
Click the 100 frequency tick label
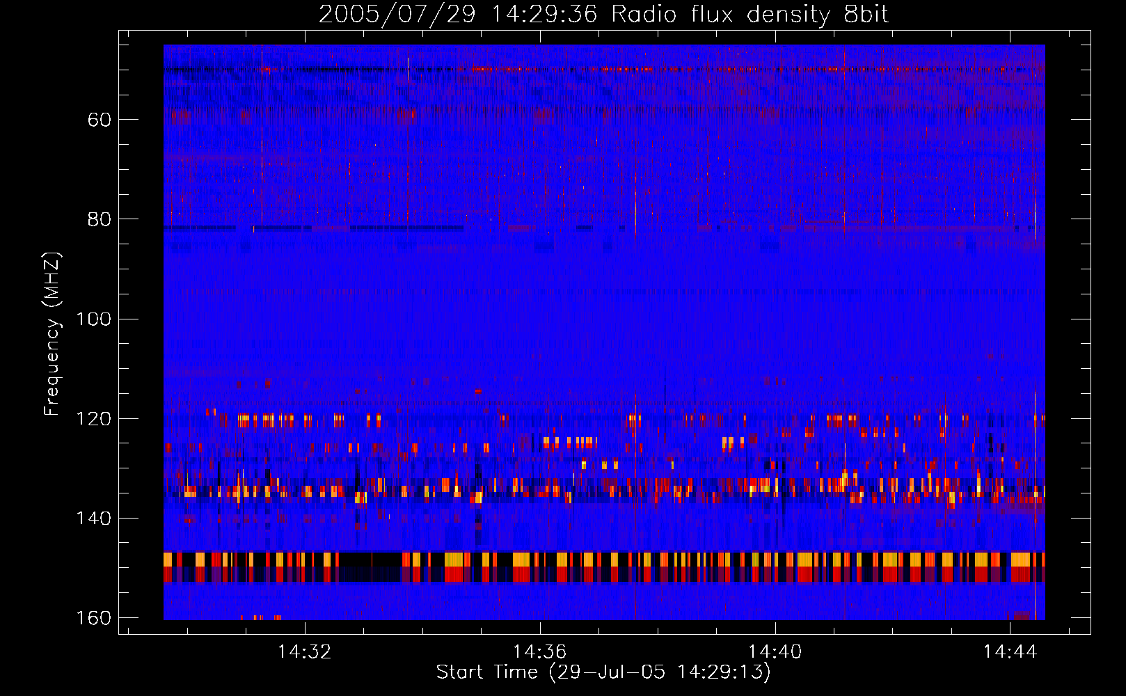click(x=93, y=319)
